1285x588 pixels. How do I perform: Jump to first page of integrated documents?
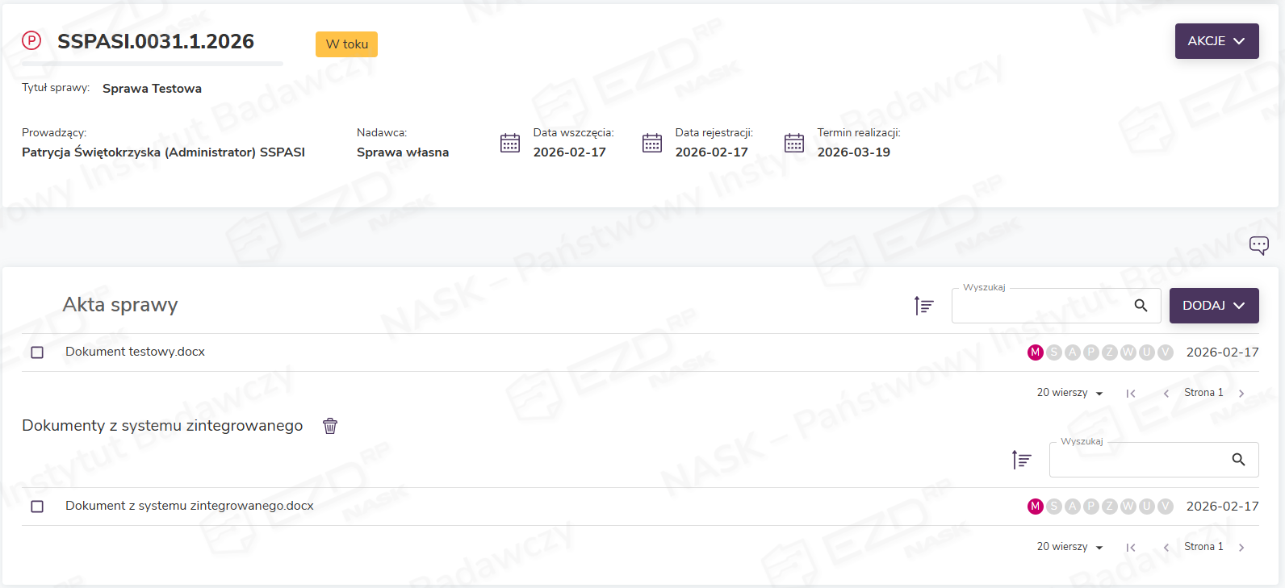pos(1131,548)
